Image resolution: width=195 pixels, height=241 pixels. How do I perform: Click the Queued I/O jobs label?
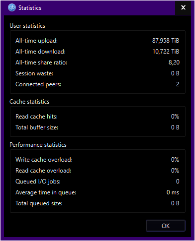[38, 181]
